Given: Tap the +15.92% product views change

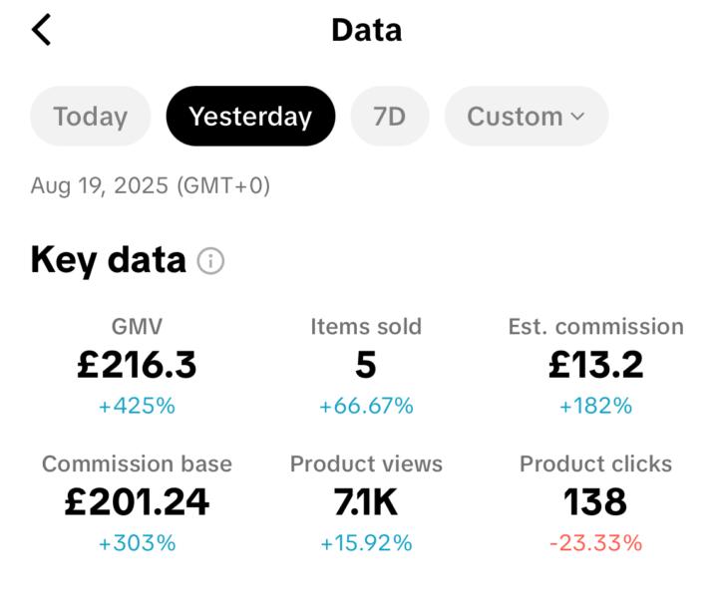Looking at the screenshot, I should (x=366, y=543).
